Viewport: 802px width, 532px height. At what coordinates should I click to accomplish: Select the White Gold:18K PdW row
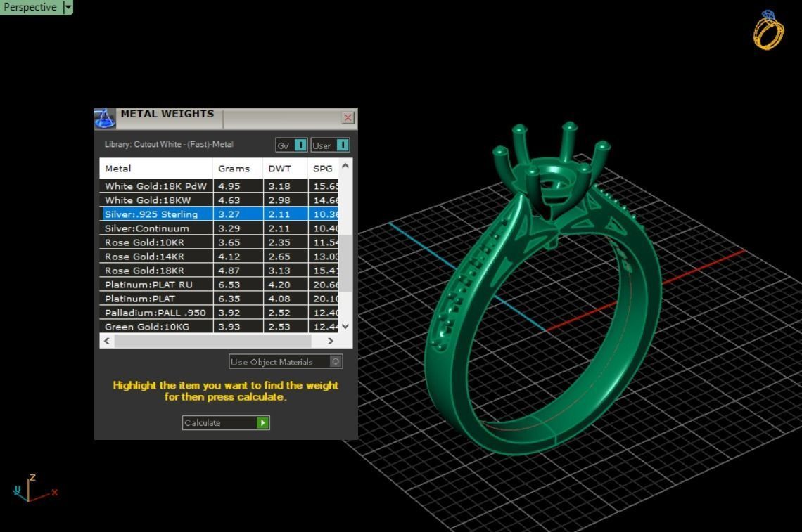[x=219, y=186]
